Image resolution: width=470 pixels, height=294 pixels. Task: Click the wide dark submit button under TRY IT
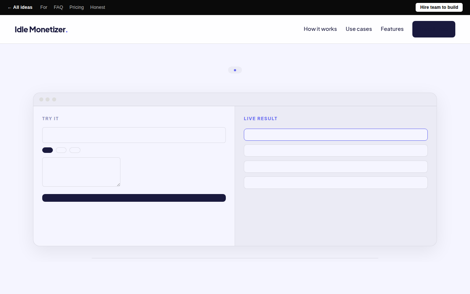[134, 198]
